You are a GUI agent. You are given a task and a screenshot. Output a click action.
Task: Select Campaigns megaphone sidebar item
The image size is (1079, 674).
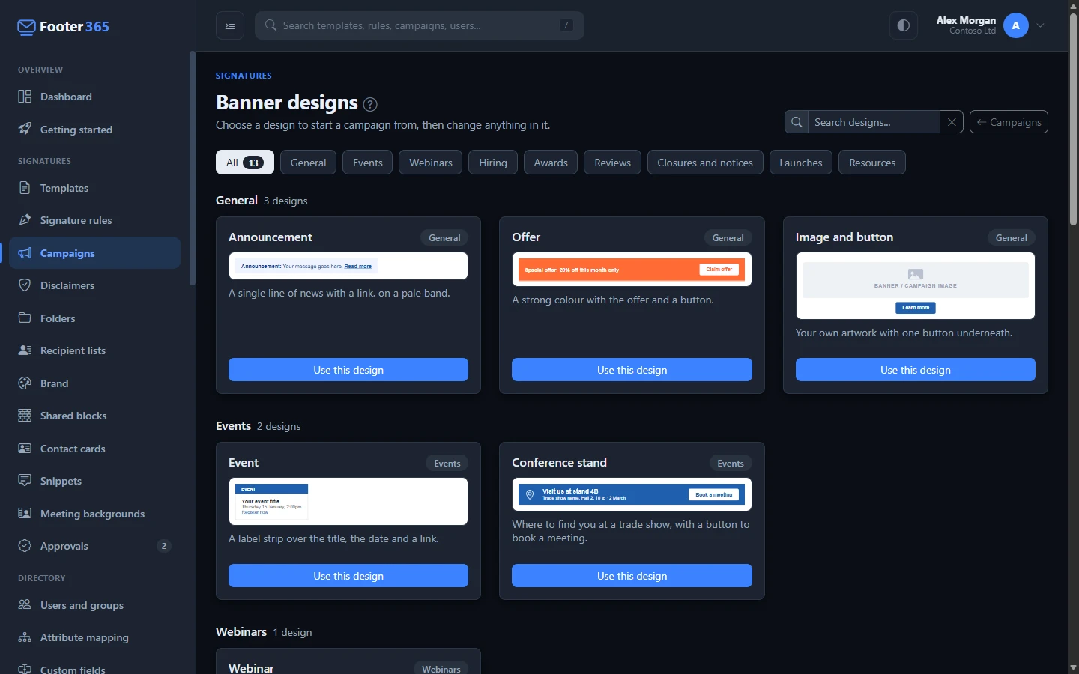point(94,253)
